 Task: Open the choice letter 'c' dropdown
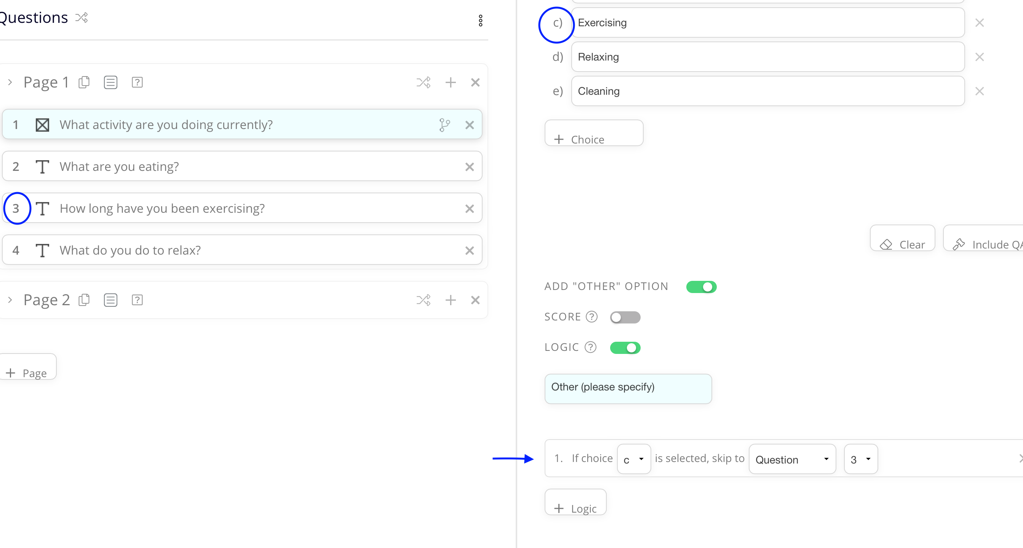pyautogui.click(x=634, y=459)
